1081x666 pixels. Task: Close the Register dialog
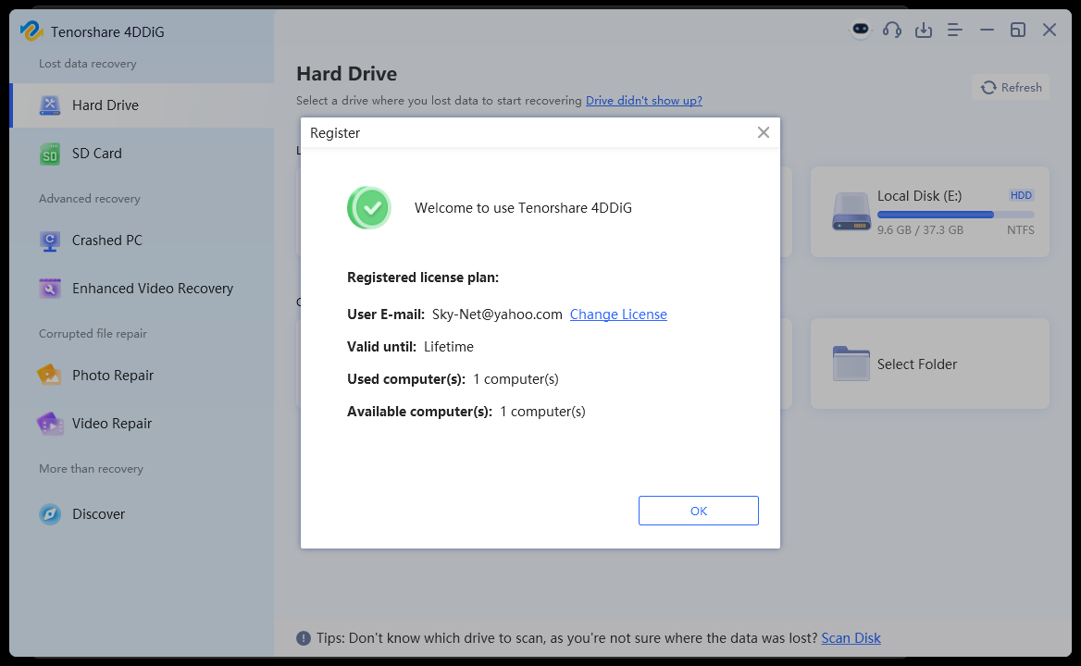764,132
